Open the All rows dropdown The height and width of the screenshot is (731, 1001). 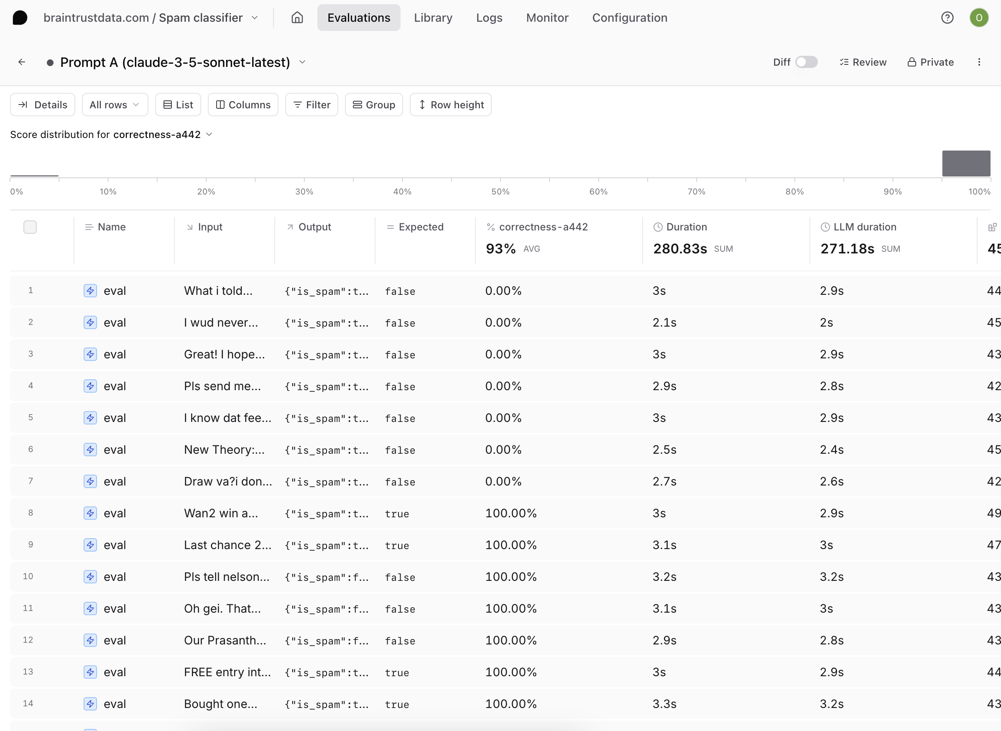115,105
